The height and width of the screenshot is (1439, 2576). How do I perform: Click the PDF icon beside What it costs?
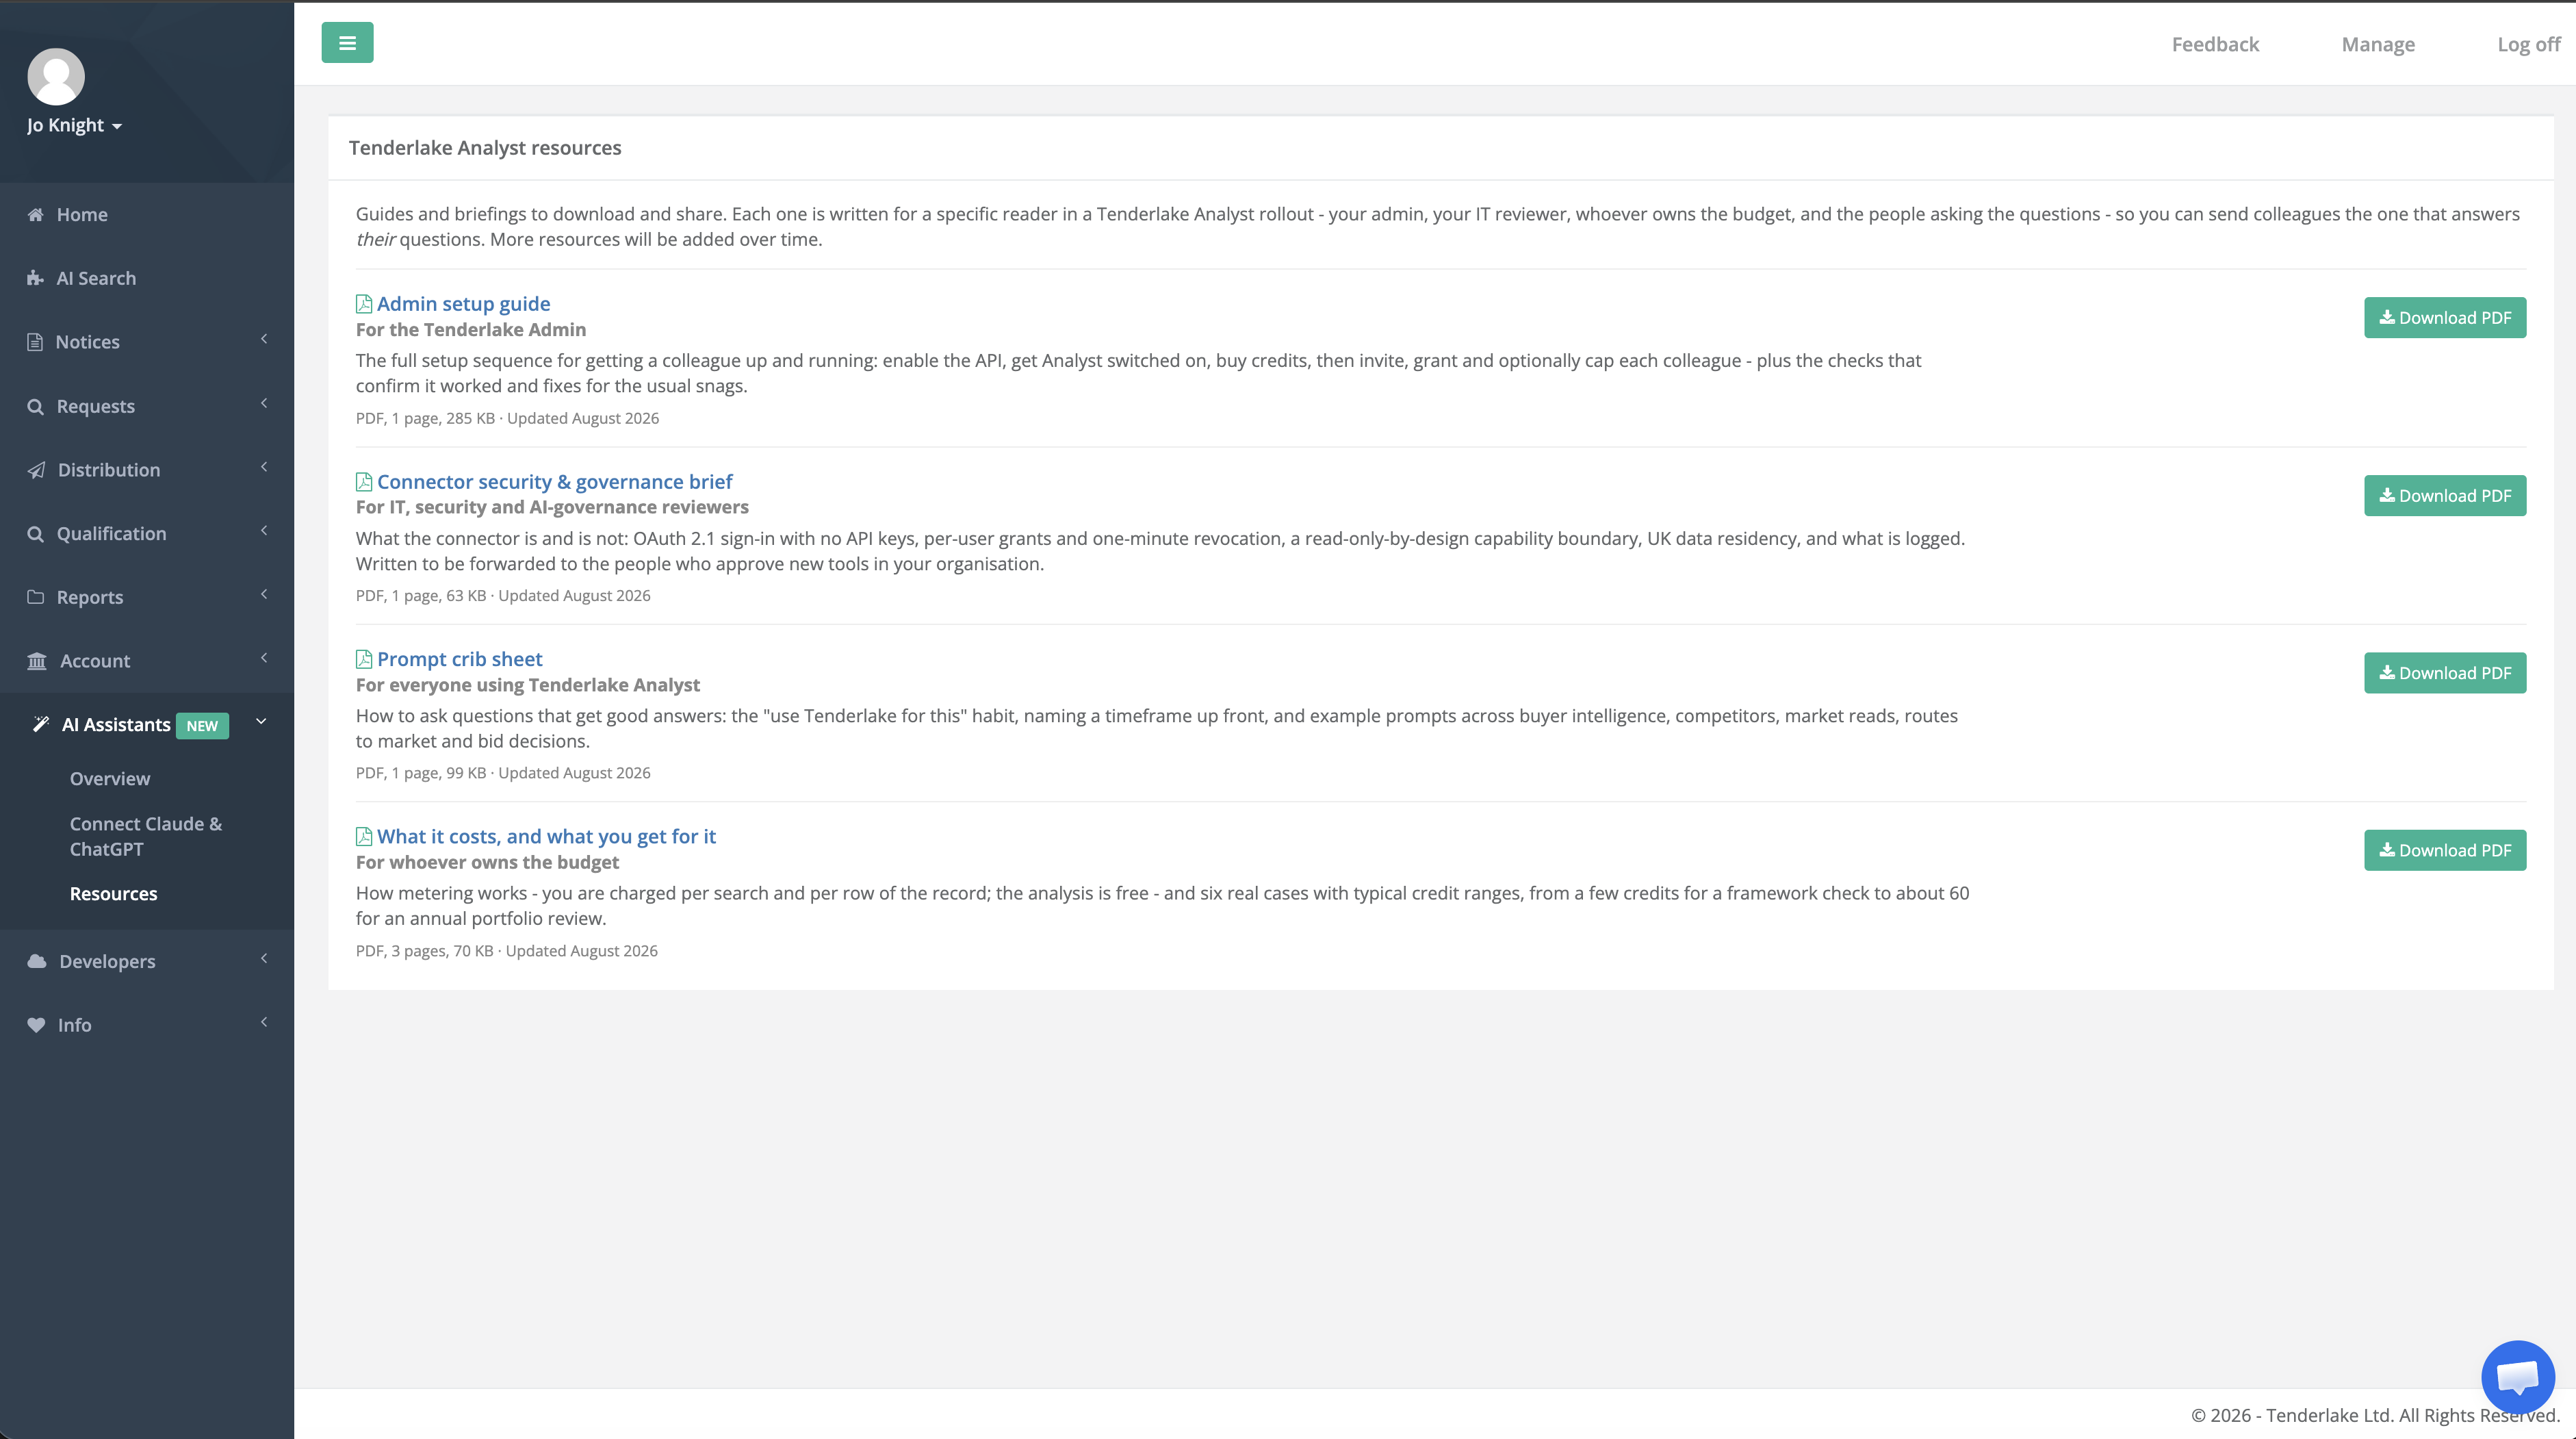[x=364, y=836]
